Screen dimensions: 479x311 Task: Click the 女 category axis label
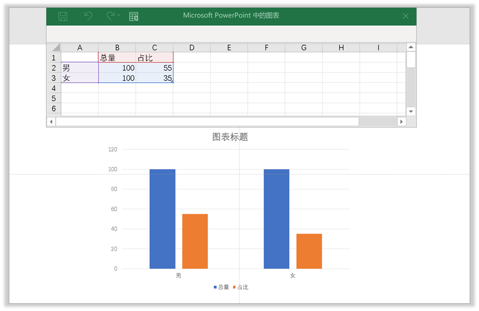point(293,276)
